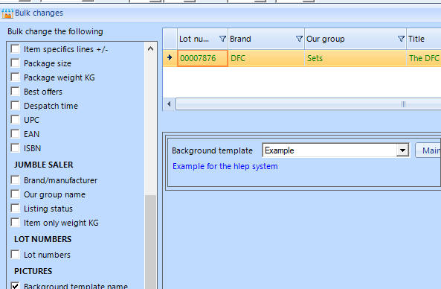The width and height of the screenshot is (441, 289).
Task: Click the grid horizontal scrollbar thumb
Action: point(309,104)
